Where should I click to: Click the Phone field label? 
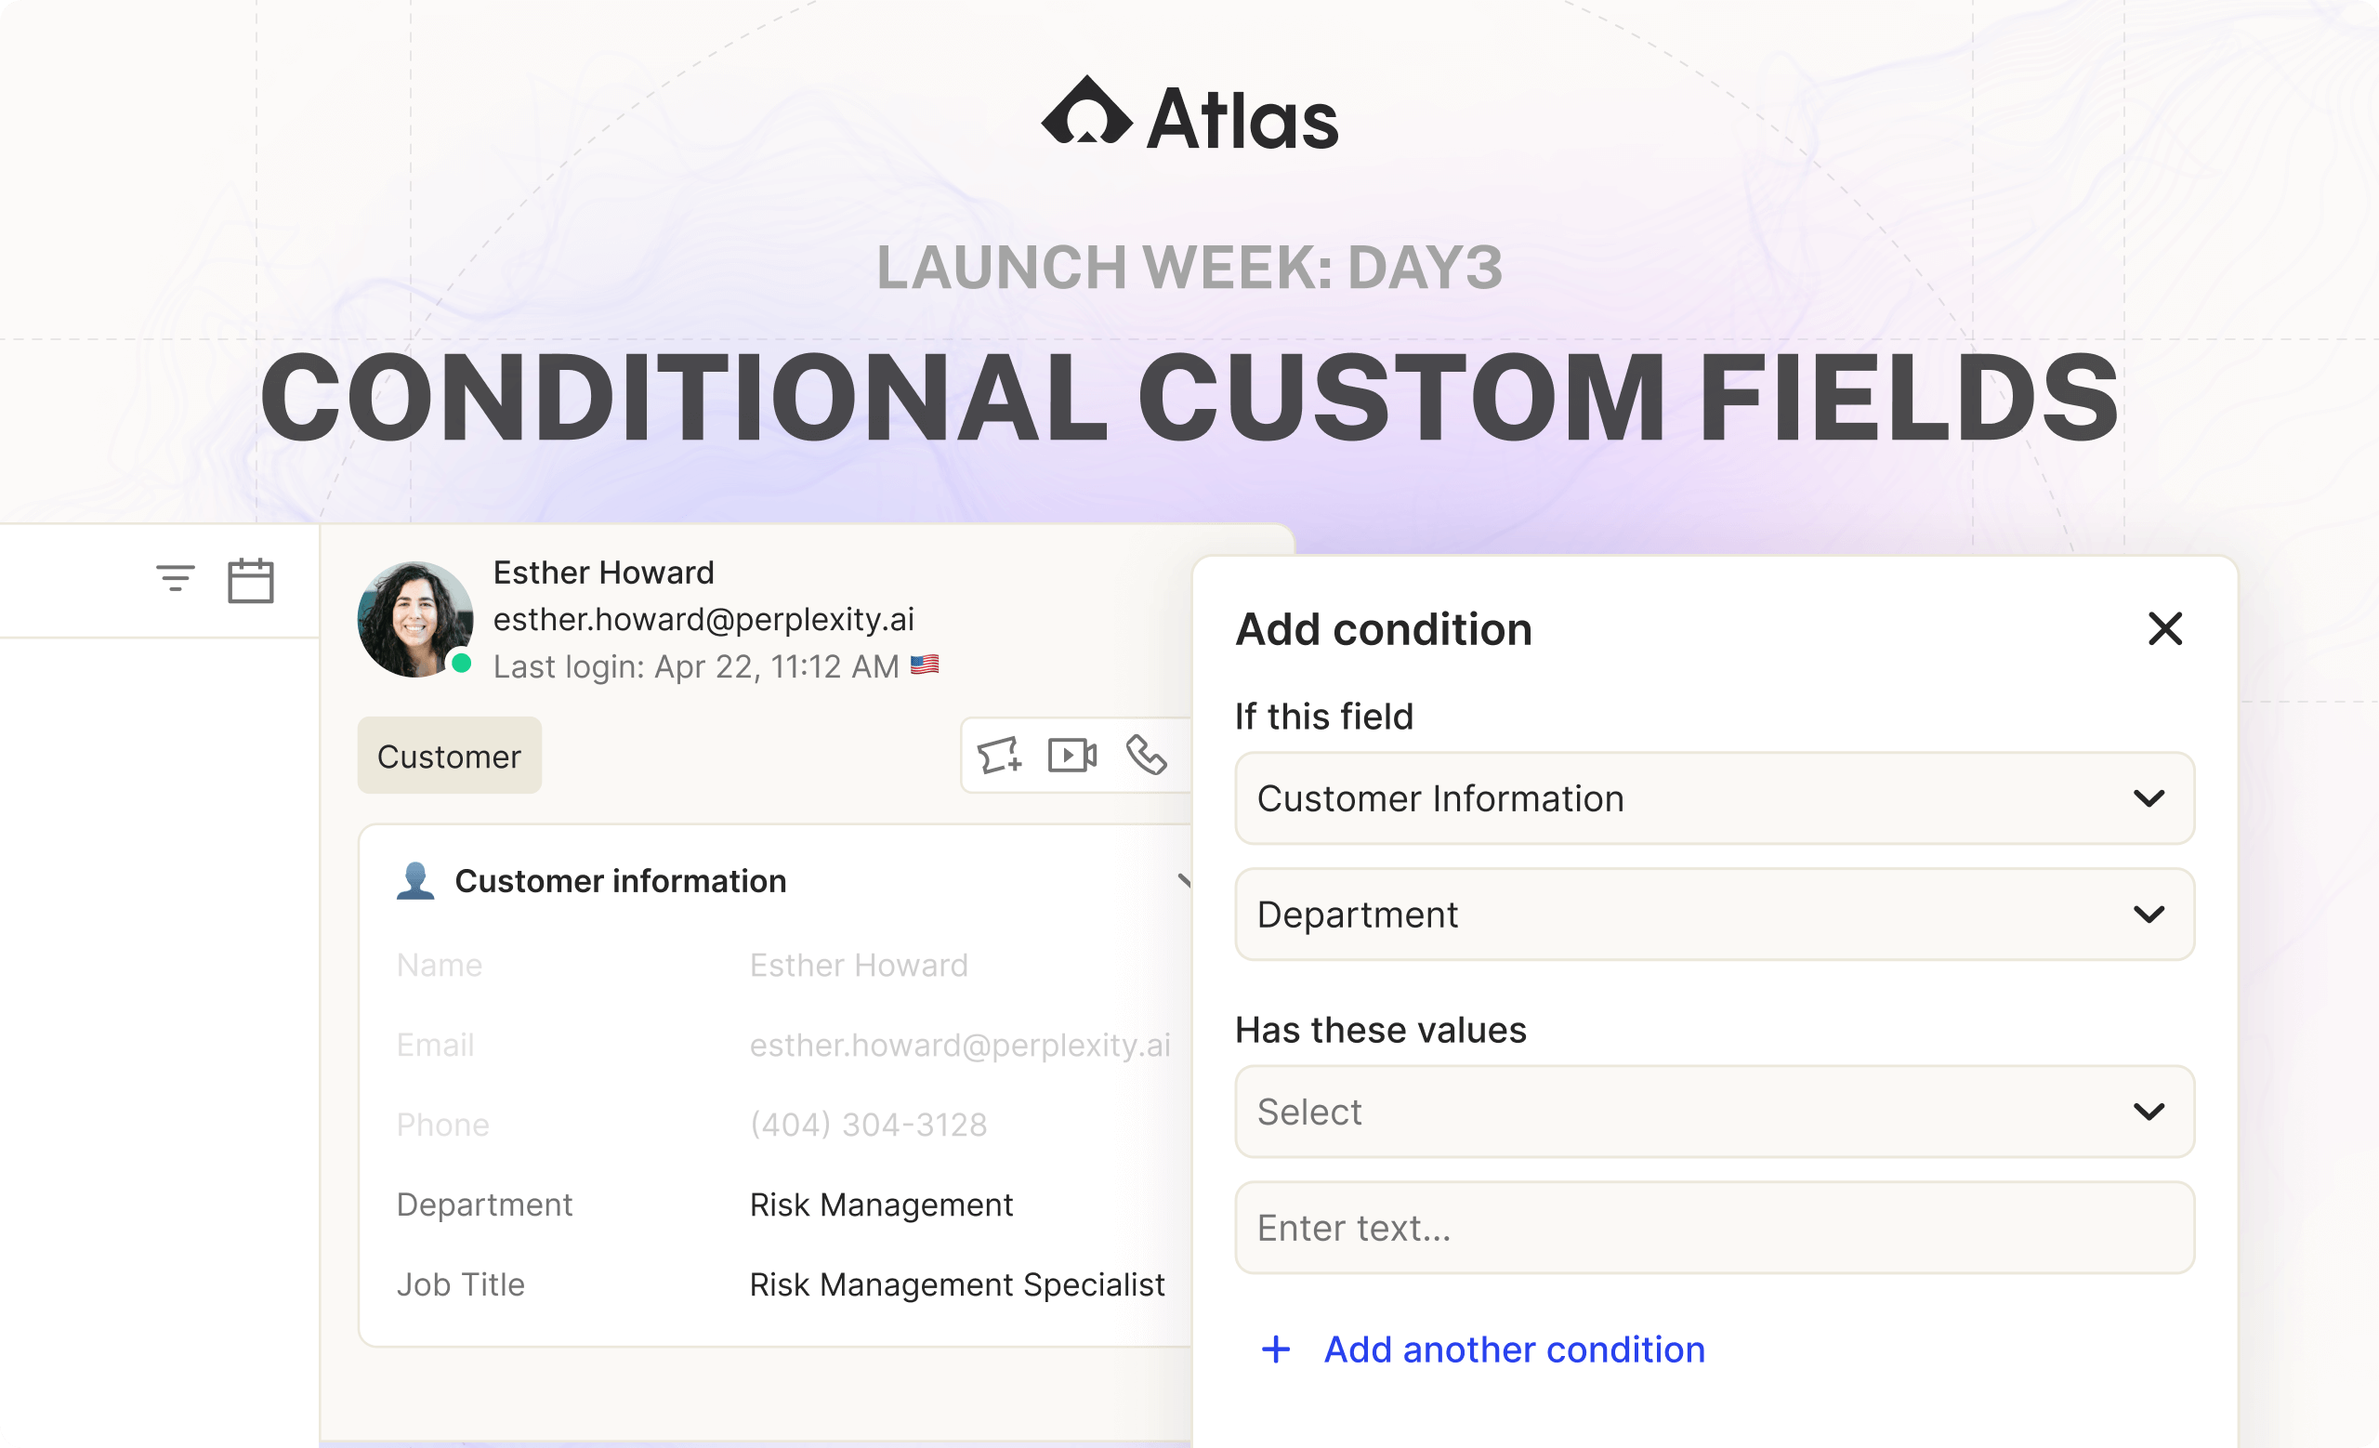pos(443,1125)
